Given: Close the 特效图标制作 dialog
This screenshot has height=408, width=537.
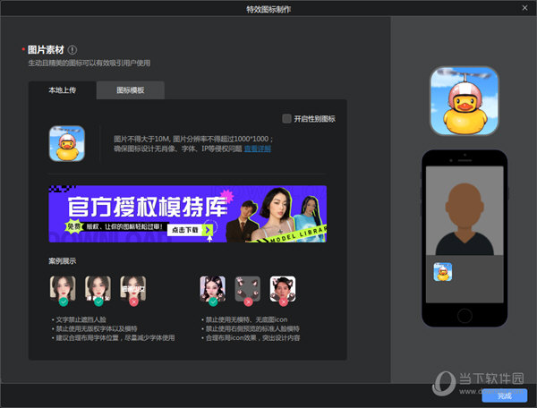Looking at the screenshot, I should click(x=524, y=8).
